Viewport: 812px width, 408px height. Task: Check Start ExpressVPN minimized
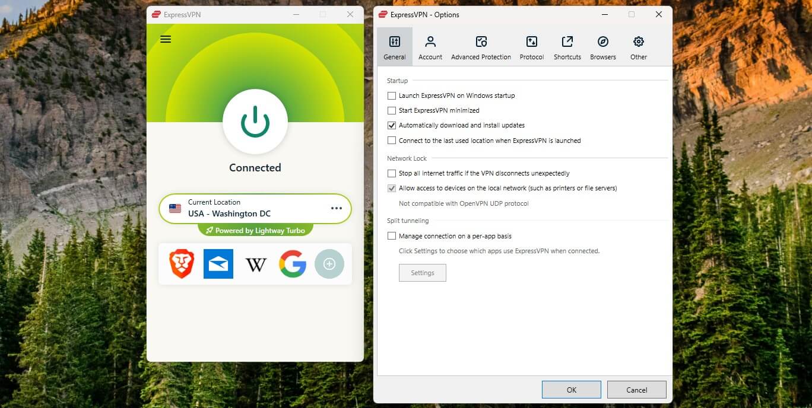point(392,110)
